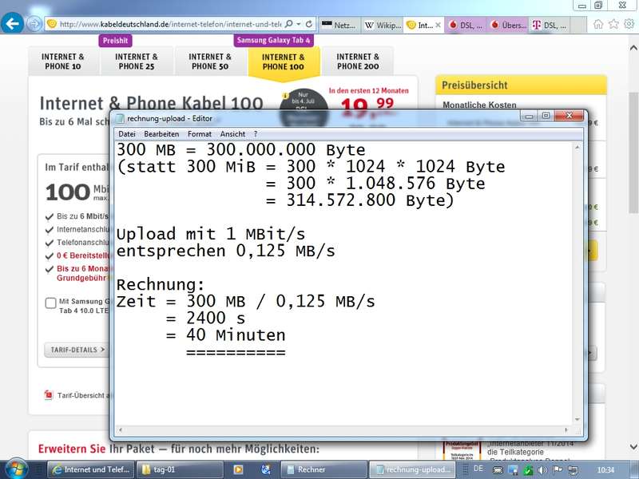Click the Editor horizontal scrollbar right arrow
The width and height of the screenshot is (639, 479).
click(566, 430)
